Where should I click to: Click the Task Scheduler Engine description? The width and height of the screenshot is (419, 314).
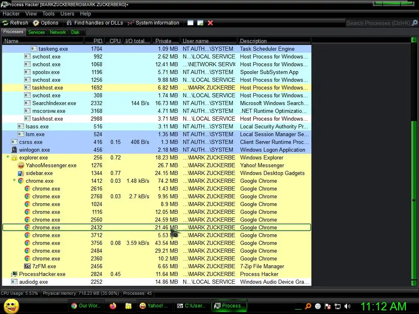267,49
